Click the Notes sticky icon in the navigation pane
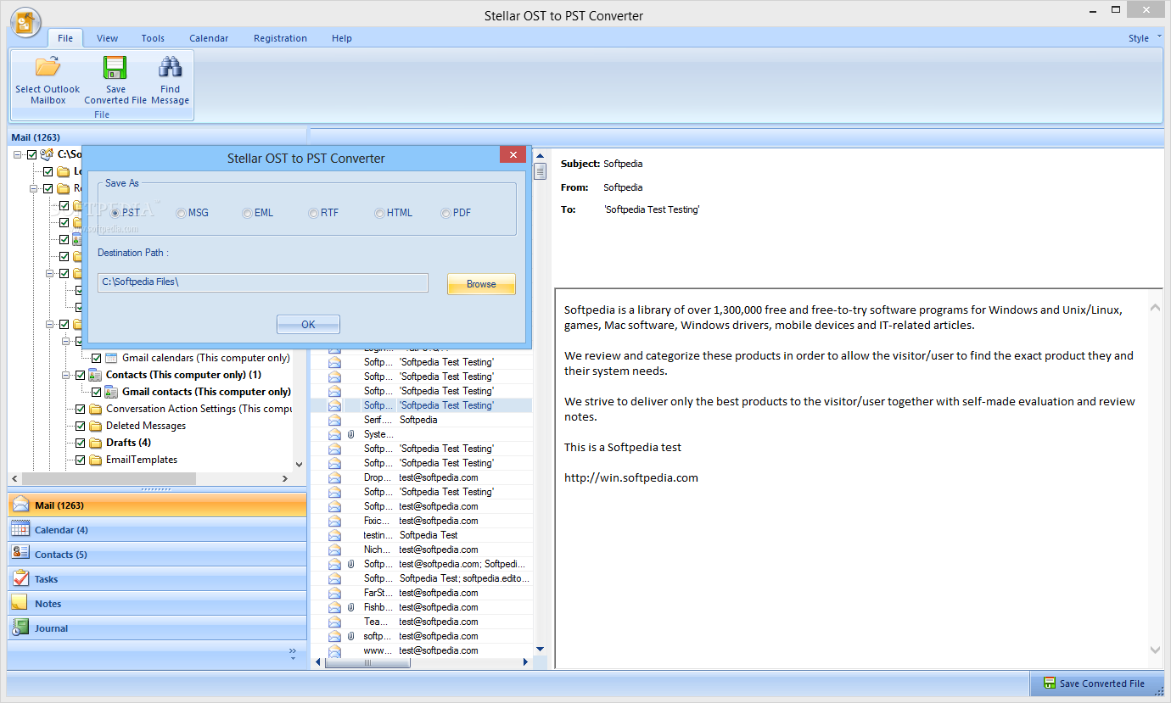The height and width of the screenshot is (703, 1171). point(20,603)
